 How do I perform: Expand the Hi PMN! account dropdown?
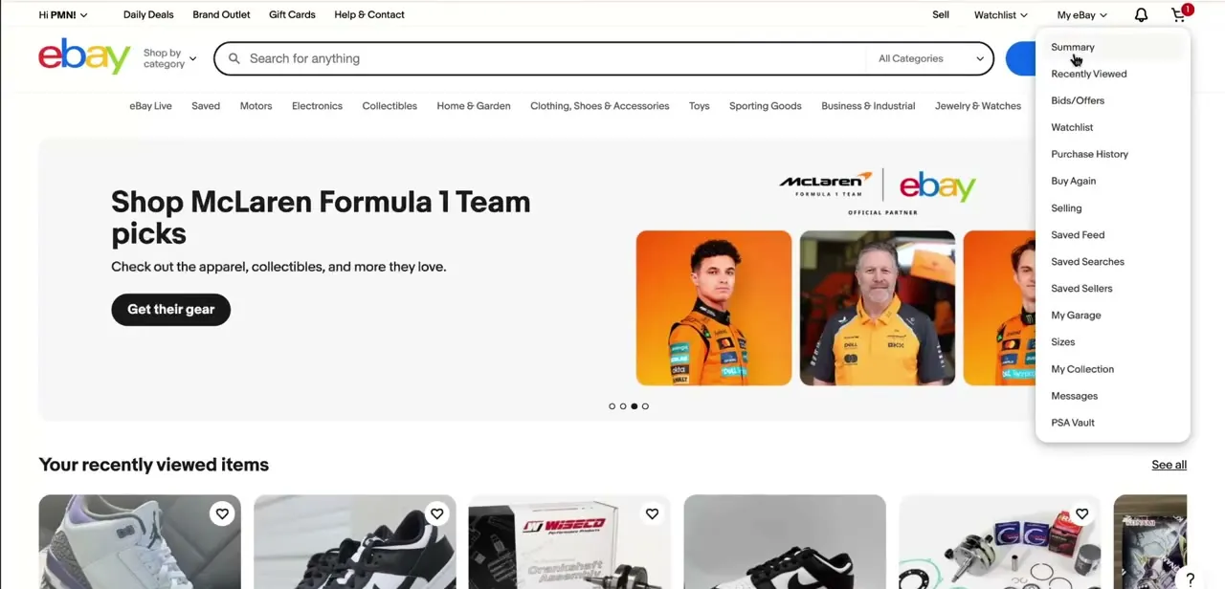pyautogui.click(x=63, y=14)
